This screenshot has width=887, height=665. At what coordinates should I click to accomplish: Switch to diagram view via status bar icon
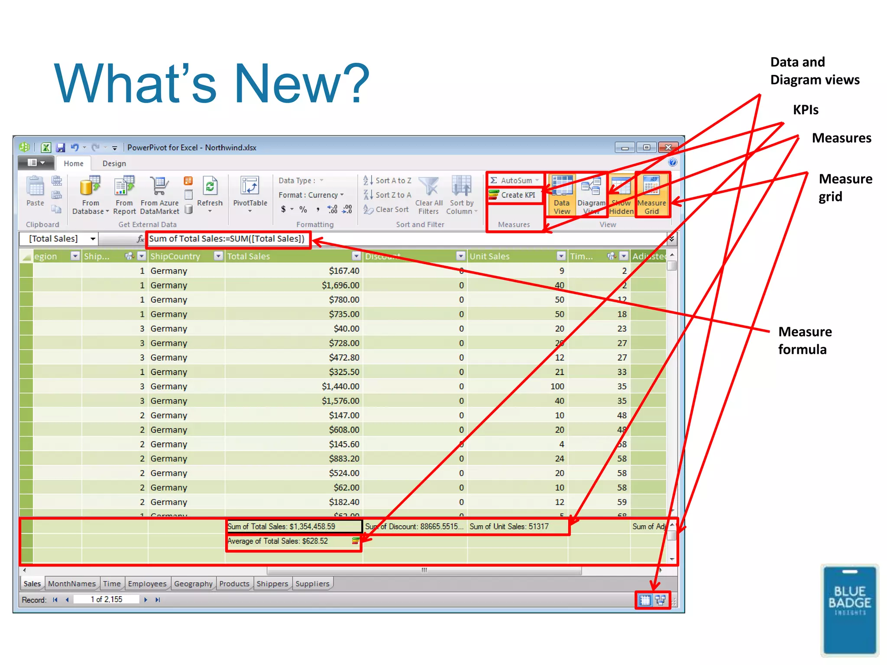(660, 600)
